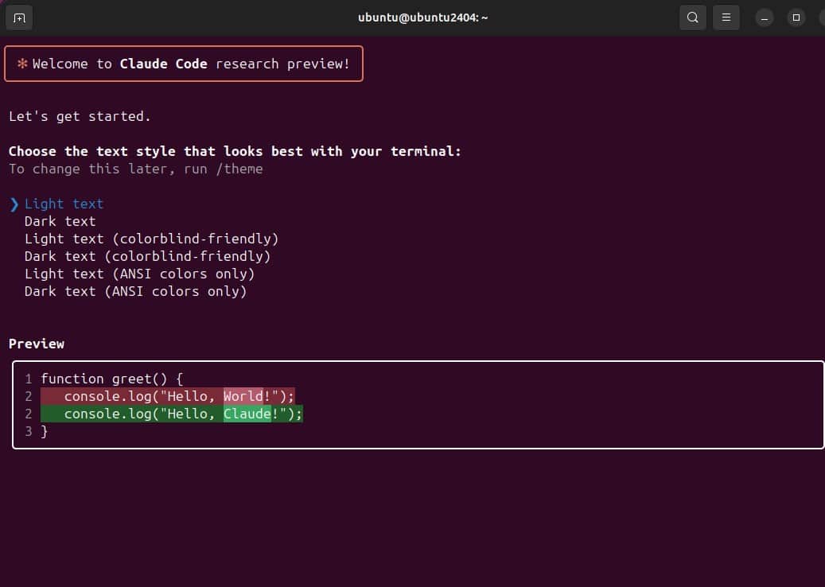Minimize the terminal window
Viewport: 825px width, 587px height.
click(x=764, y=17)
